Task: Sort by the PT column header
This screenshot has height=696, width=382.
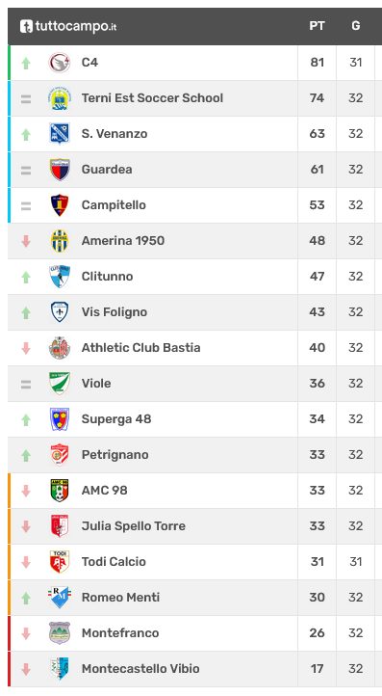Action: click(317, 26)
